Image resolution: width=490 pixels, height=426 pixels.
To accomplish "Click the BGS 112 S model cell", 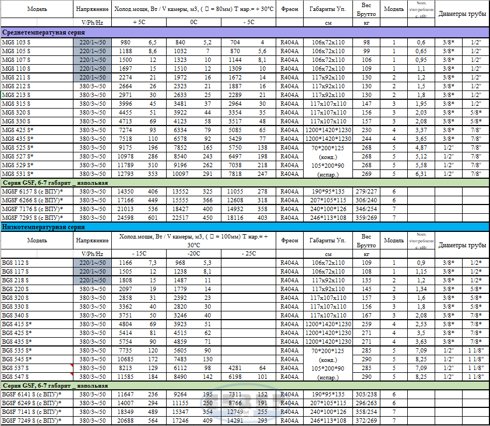I will click(37, 263).
